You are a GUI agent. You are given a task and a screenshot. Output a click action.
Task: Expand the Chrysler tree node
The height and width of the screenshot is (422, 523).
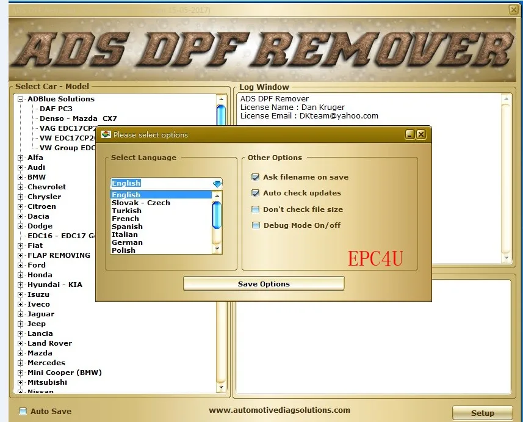click(21, 197)
